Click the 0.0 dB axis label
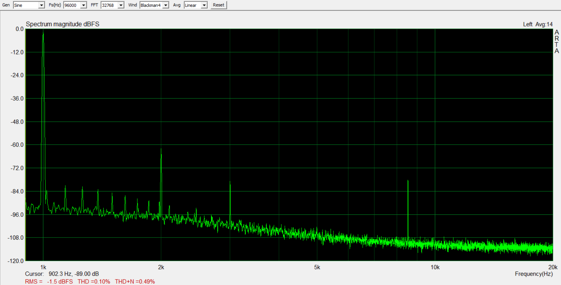The height and width of the screenshot is (285, 561). click(x=20, y=29)
